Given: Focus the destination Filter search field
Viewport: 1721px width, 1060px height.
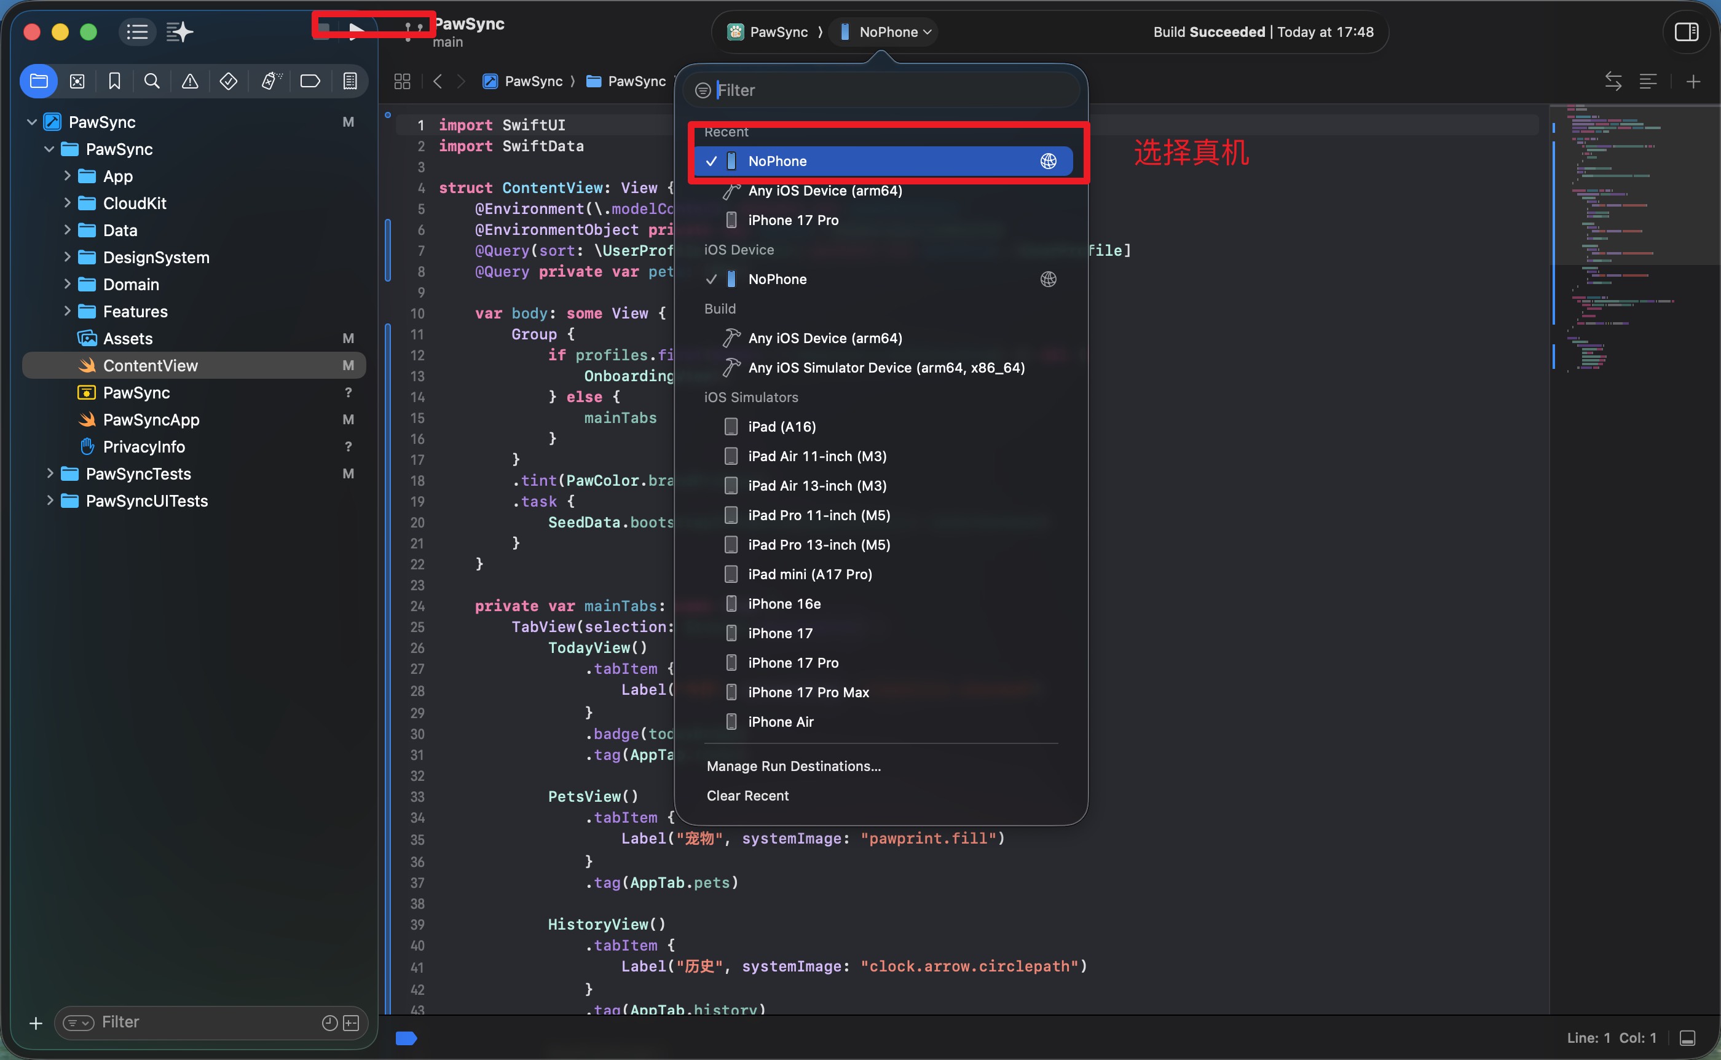Looking at the screenshot, I should [881, 90].
